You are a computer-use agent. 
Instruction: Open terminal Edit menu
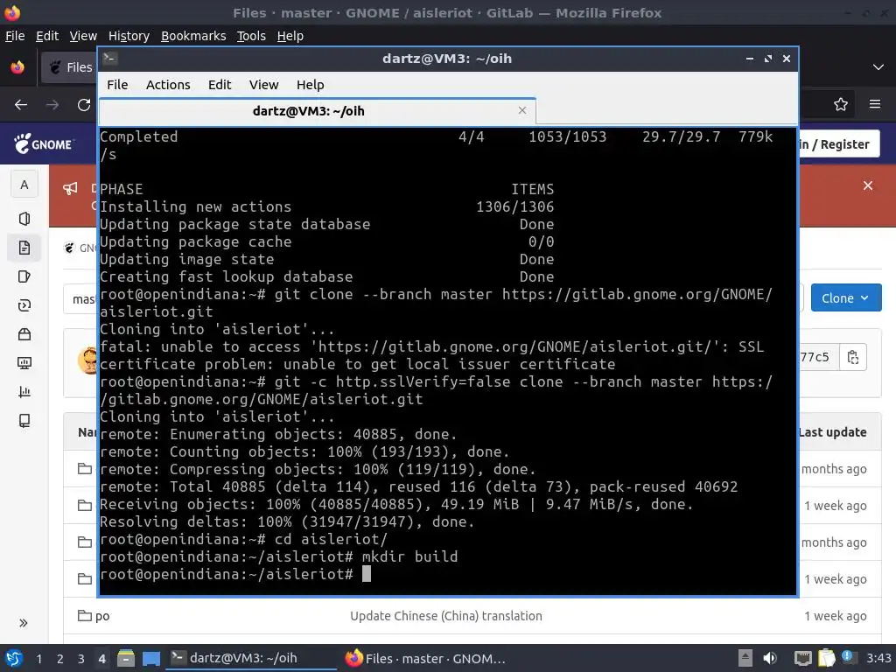pos(220,85)
